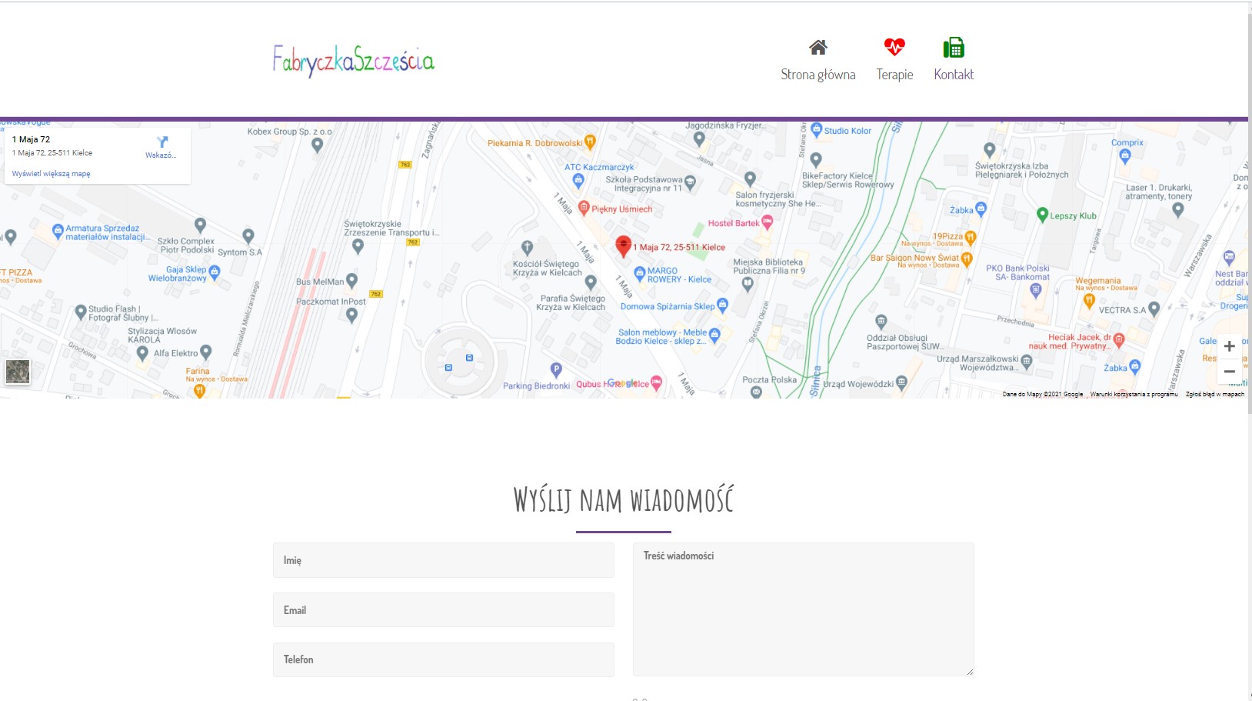Open the Kontakt menu item

[x=954, y=75]
